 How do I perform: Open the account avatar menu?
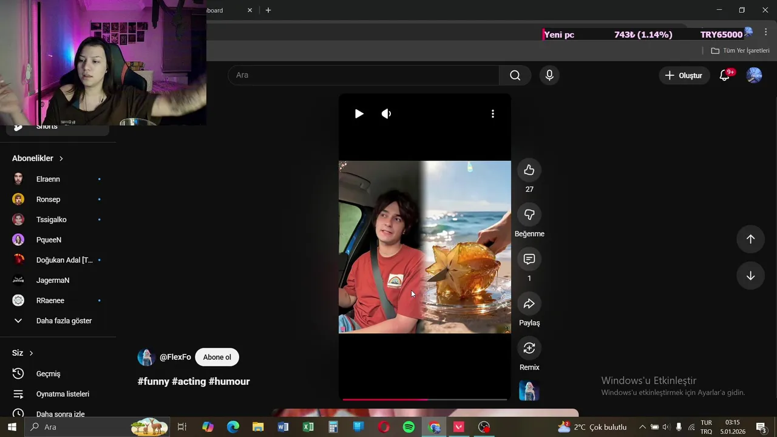coord(754,75)
